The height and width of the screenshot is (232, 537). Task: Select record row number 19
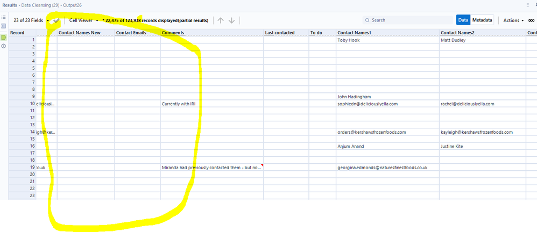coord(22,168)
